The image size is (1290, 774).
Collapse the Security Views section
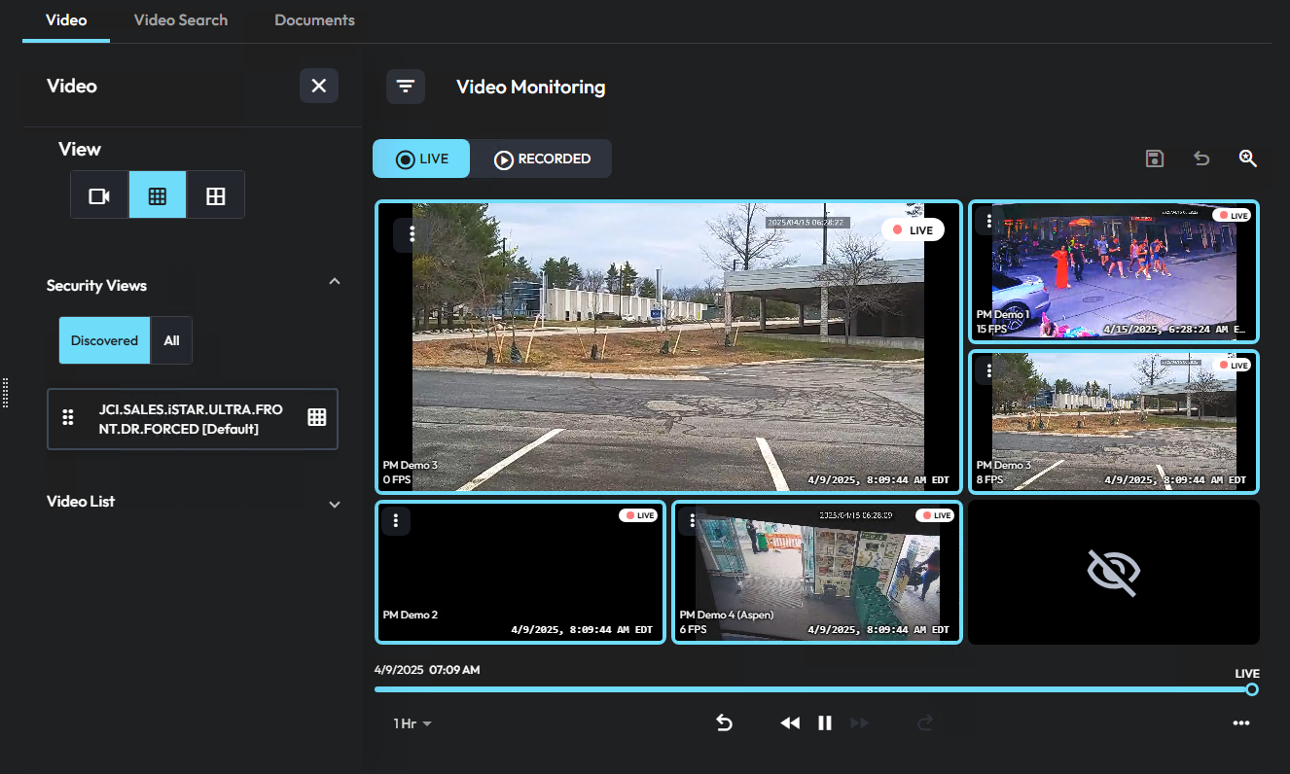point(334,281)
